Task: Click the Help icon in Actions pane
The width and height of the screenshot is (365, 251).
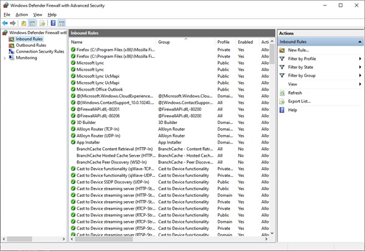Action: (282, 110)
